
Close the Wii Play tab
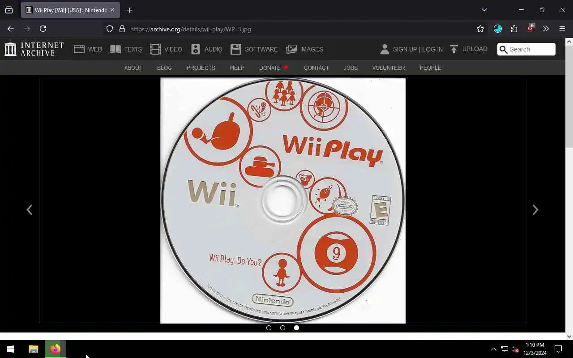pyautogui.click(x=112, y=10)
